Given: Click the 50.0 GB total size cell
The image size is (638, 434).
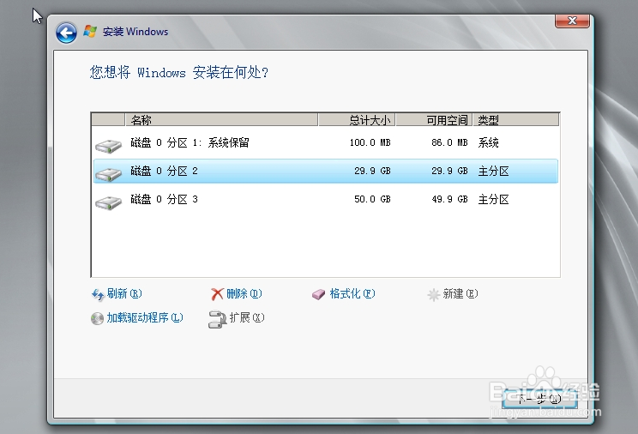Looking at the screenshot, I should [372, 200].
